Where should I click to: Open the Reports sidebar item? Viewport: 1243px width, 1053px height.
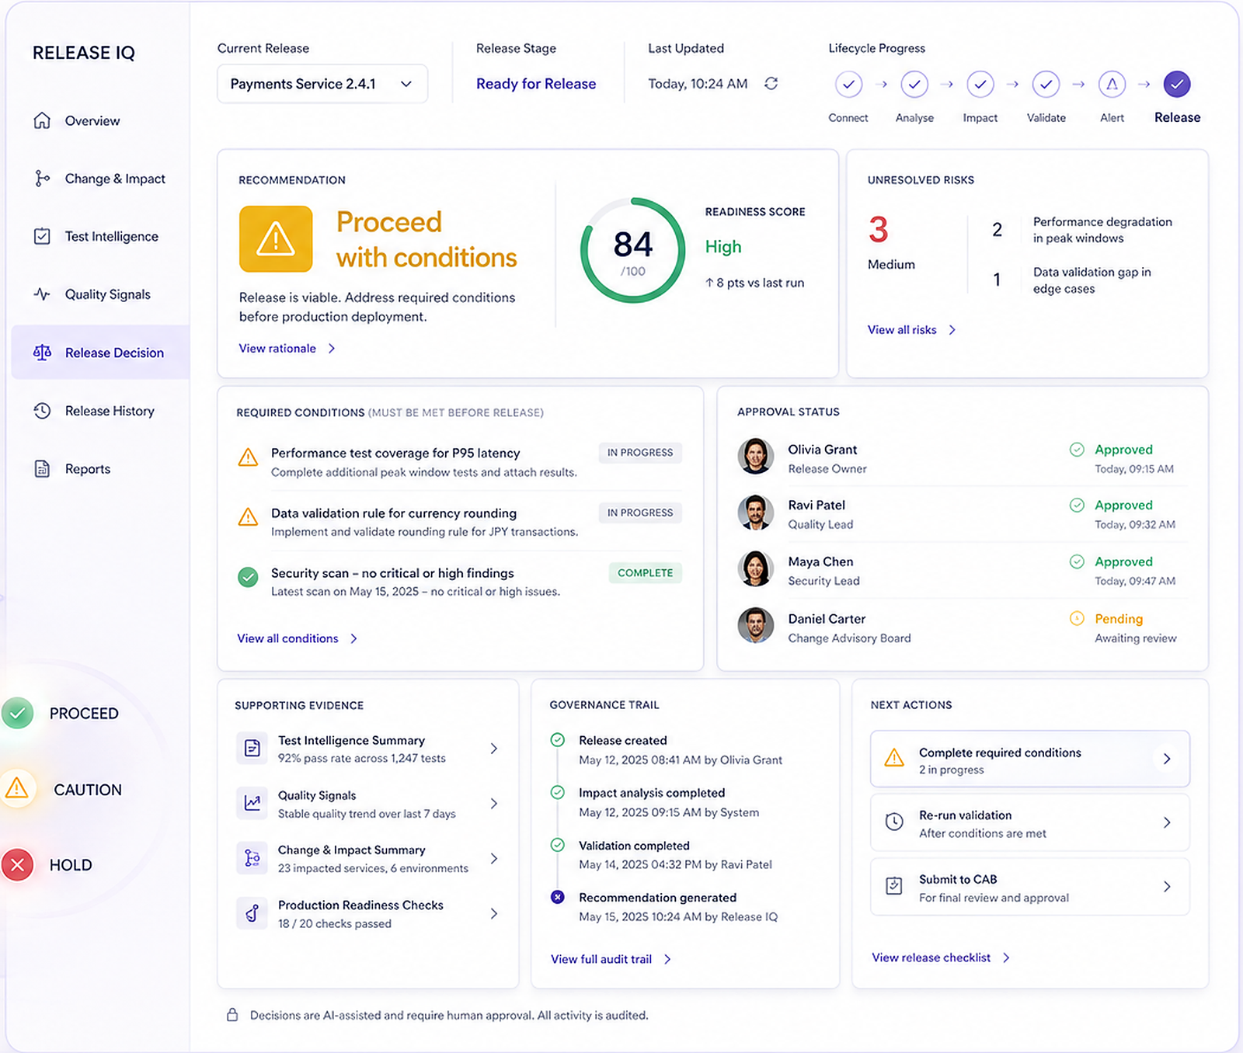101,469
